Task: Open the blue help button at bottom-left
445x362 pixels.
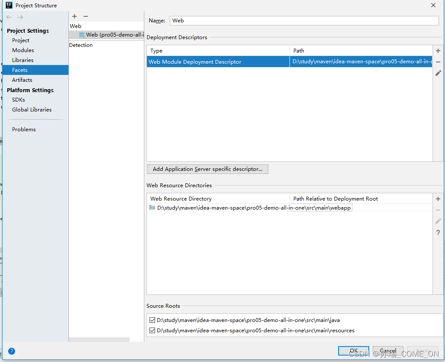Action: tap(12, 351)
